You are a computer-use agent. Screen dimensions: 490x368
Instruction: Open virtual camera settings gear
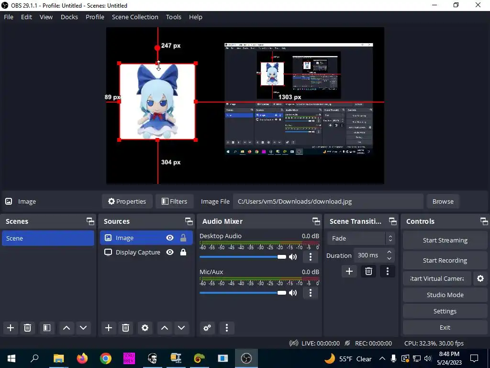pyautogui.click(x=480, y=278)
